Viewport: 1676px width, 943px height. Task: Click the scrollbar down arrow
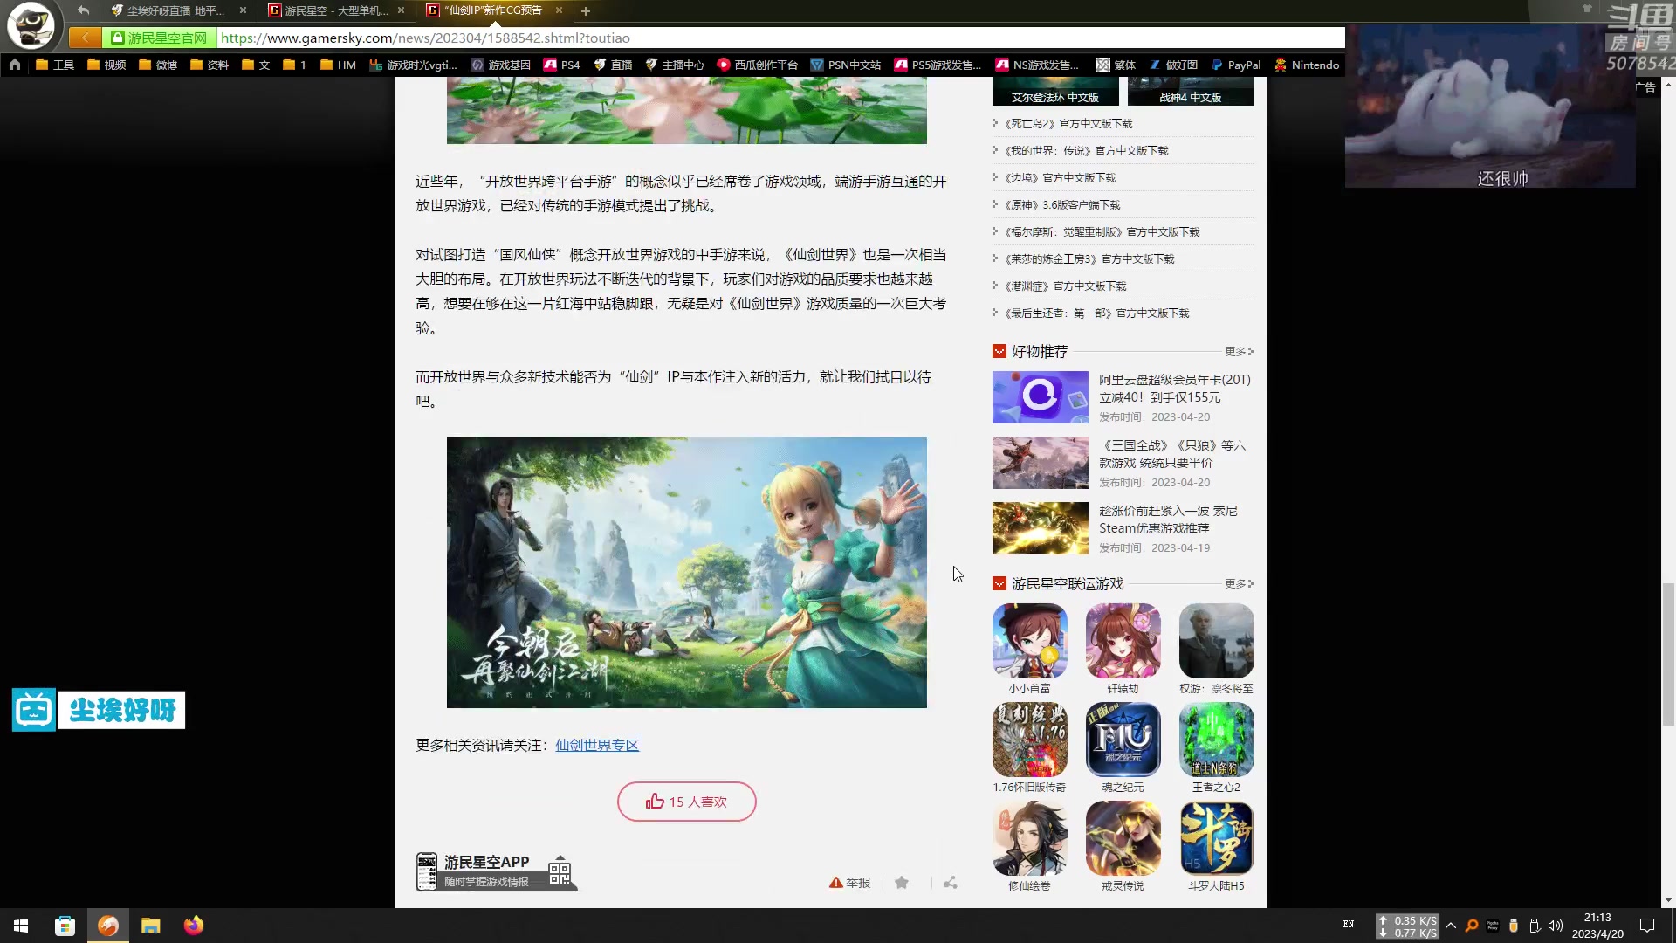pos(1668,900)
